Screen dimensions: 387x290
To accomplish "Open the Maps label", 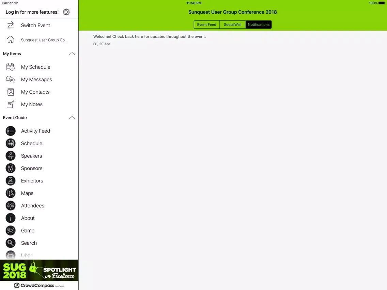I will tap(27, 193).
